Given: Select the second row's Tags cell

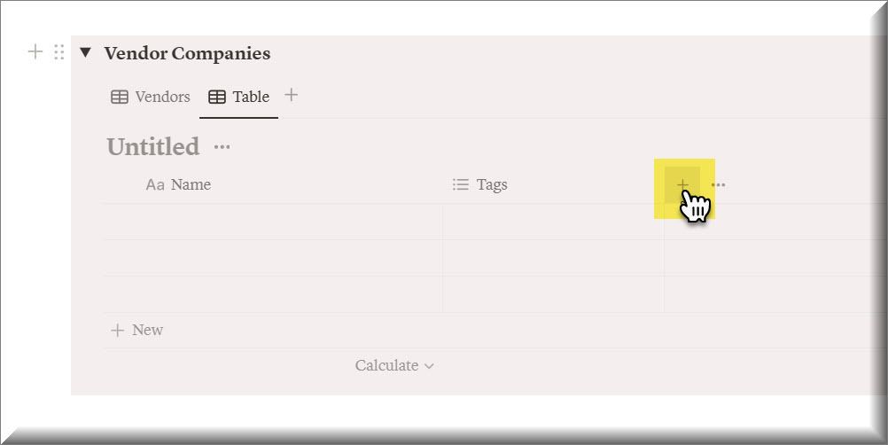Looking at the screenshot, I should click(x=553, y=258).
